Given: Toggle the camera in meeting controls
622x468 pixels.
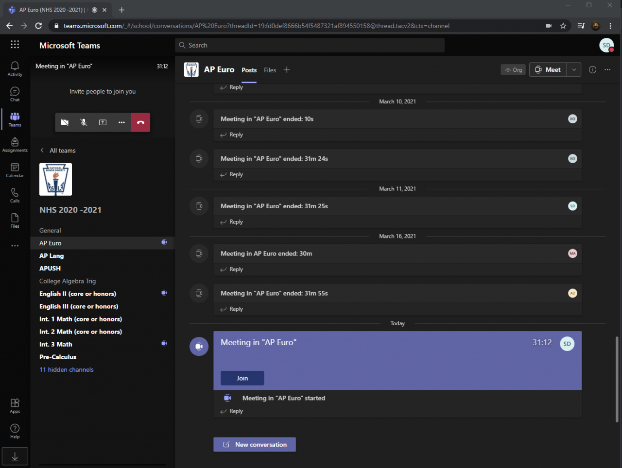Looking at the screenshot, I should 65,122.
